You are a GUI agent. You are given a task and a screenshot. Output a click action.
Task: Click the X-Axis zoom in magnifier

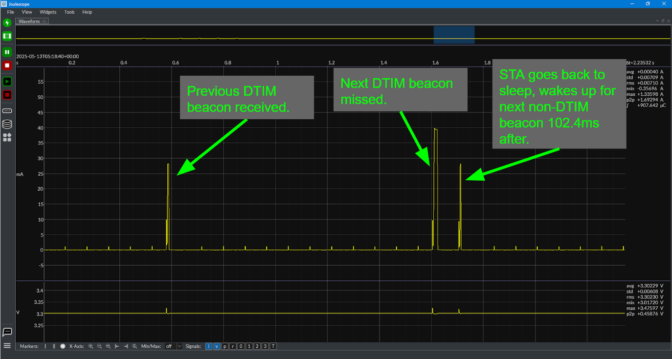click(x=90, y=346)
